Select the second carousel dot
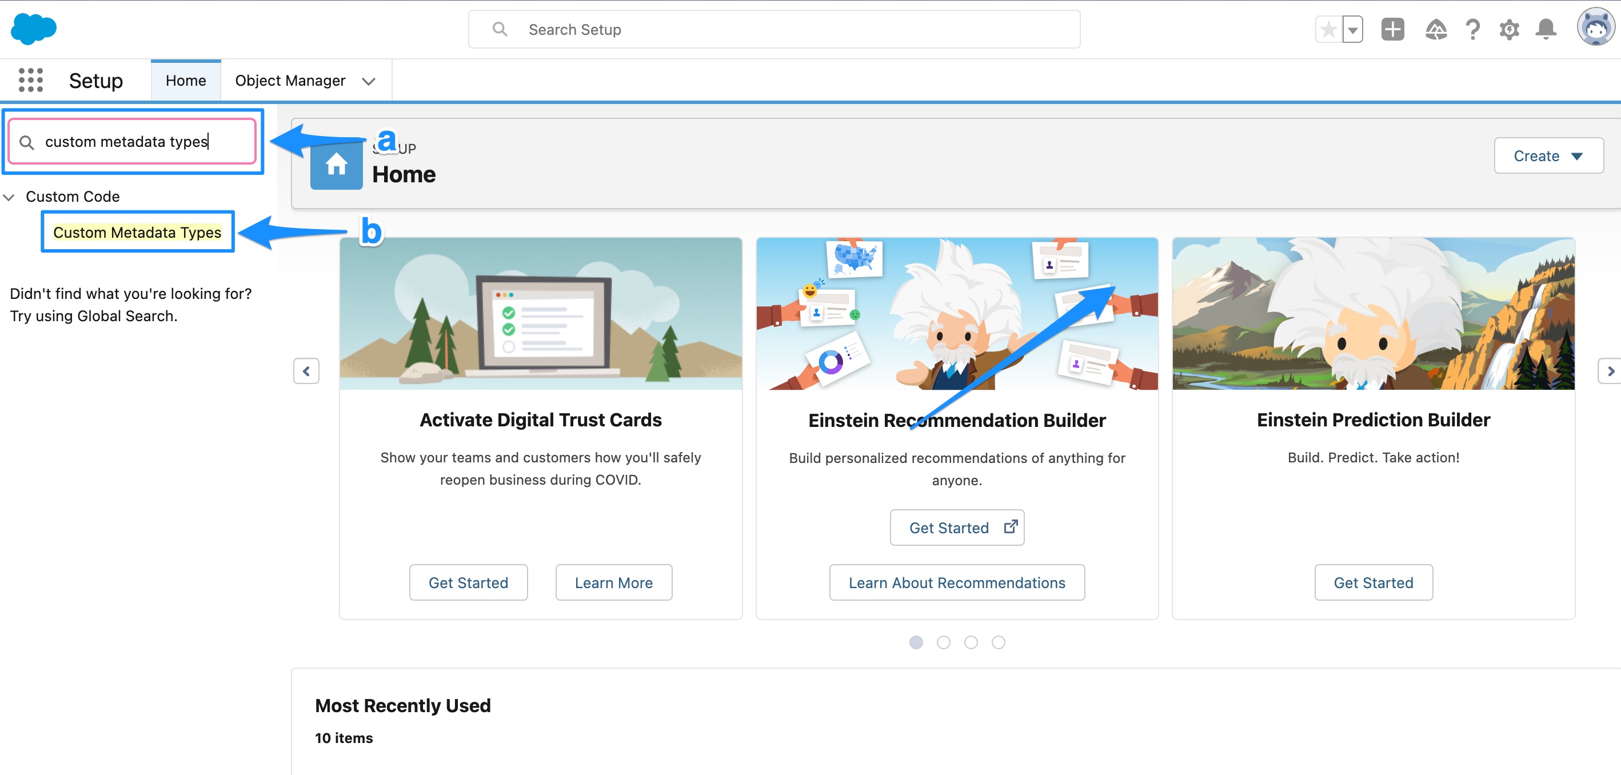The width and height of the screenshot is (1621, 775). (943, 642)
